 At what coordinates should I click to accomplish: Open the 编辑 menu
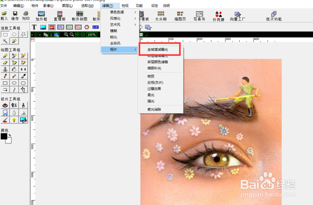click(18, 6)
